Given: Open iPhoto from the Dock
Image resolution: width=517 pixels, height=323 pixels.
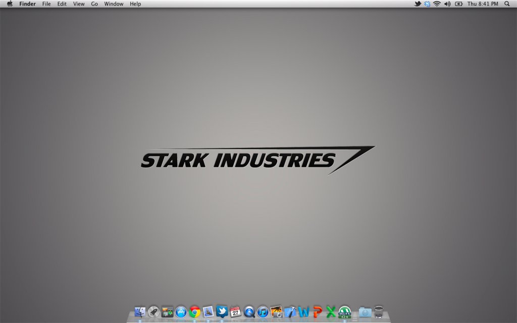Looking at the screenshot, I should (x=276, y=311).
